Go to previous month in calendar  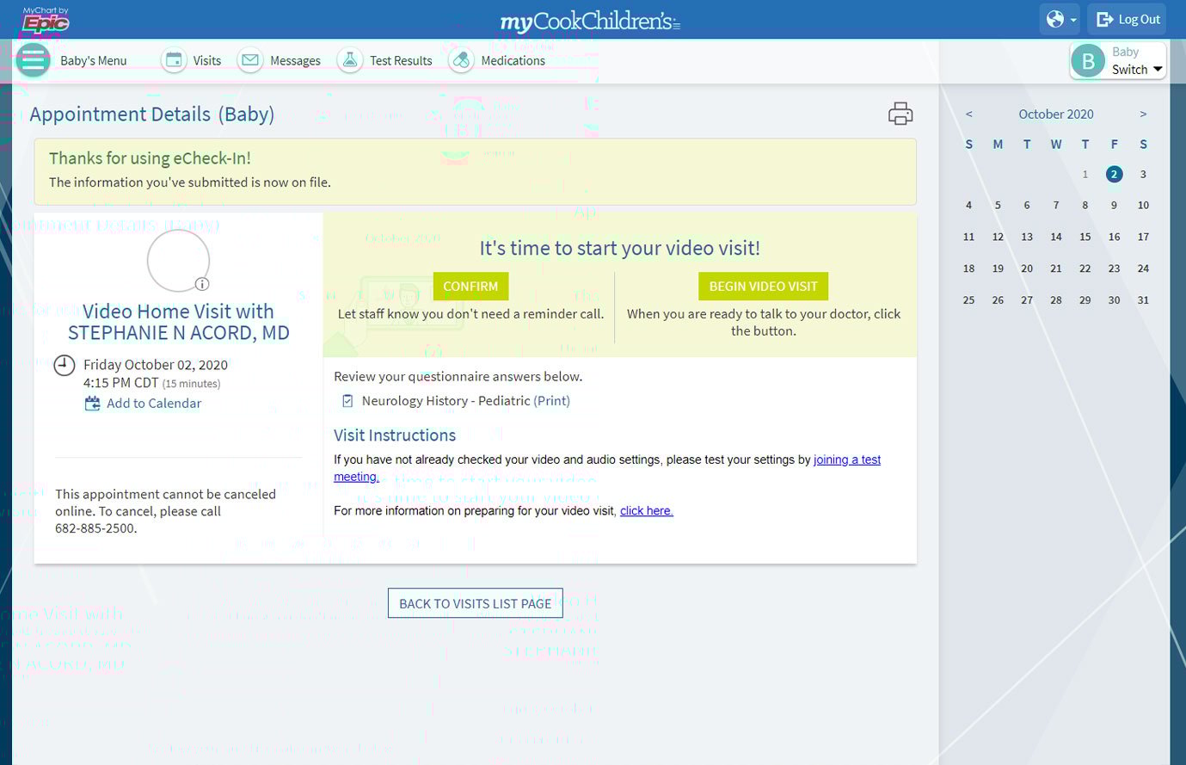point(969,114)
